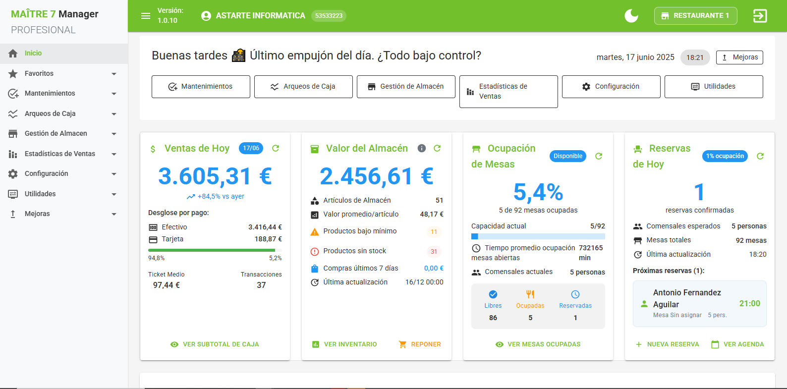Image resolution: width=787 pixels, height=389 pixels.
Task: Refresh the Ocupación de Mesas card
Action: pyautogui.click(x=599, y=156)
